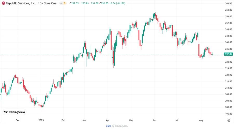The height and width of the screenshot is (129, 234).
Task: Select the current price label 232.85
Action: 228,54
